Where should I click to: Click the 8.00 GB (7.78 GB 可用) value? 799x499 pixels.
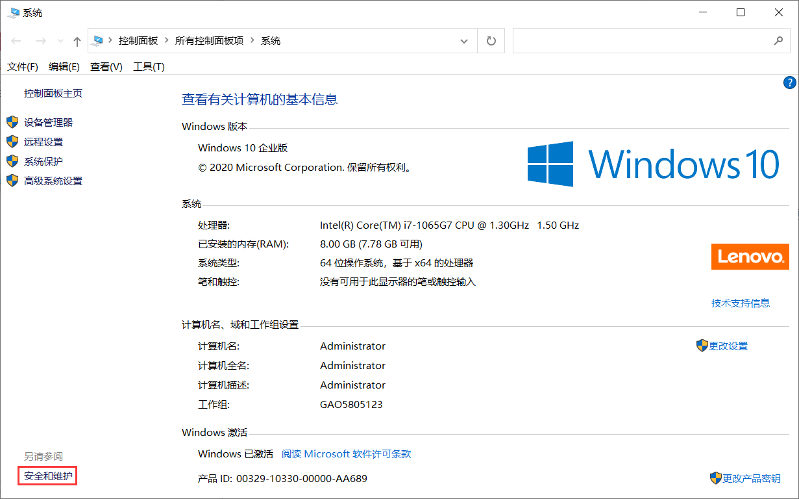click(371, 244)
